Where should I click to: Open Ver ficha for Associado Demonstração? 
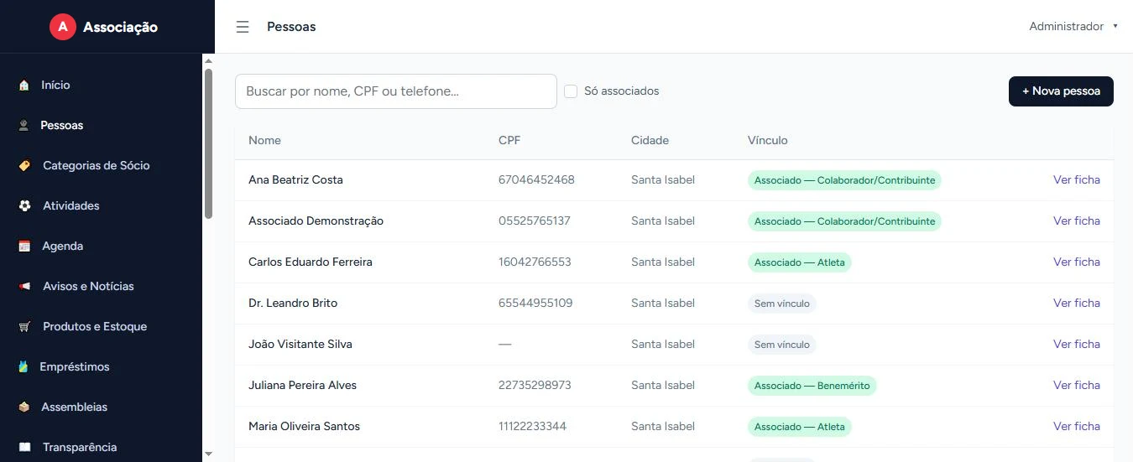tap(1077, 221)
